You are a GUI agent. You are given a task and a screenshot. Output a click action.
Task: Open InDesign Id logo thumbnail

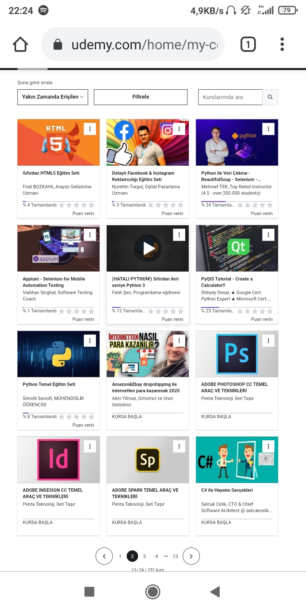[59, 460]
